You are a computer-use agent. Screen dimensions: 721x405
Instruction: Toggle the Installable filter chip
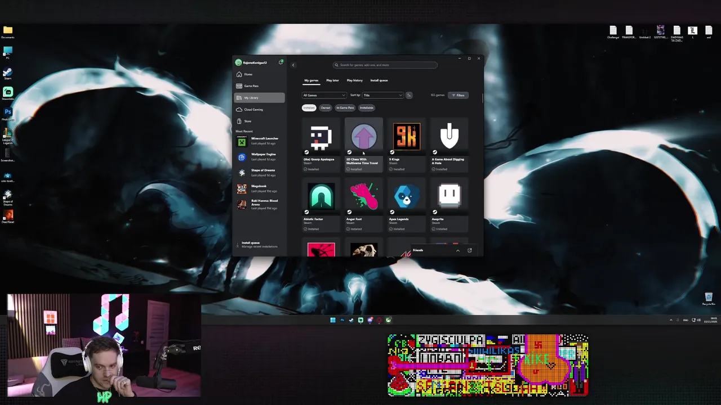pos(367,107)
